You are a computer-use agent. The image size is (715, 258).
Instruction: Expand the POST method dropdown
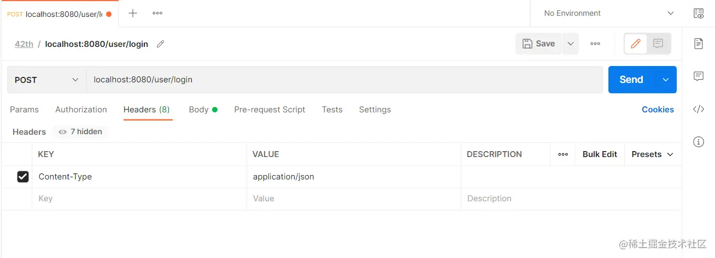coord(46,80)
